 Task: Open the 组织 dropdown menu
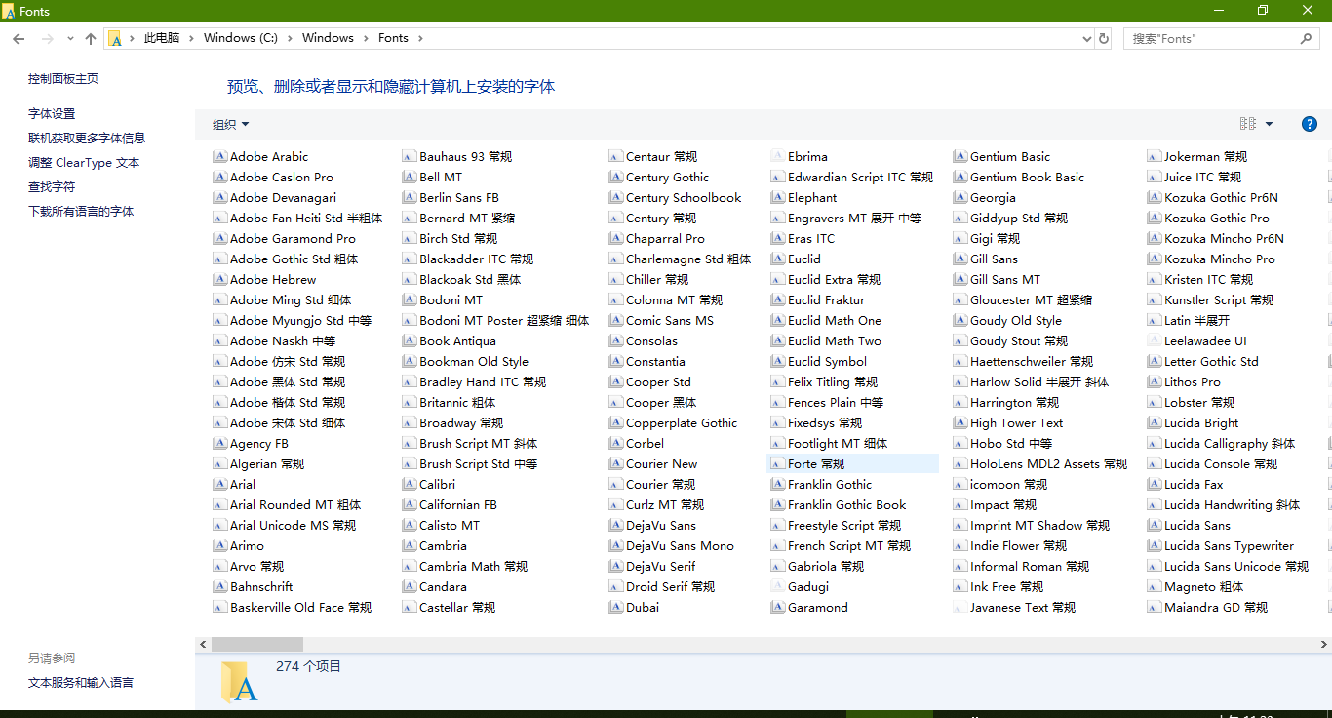(231, 124)
